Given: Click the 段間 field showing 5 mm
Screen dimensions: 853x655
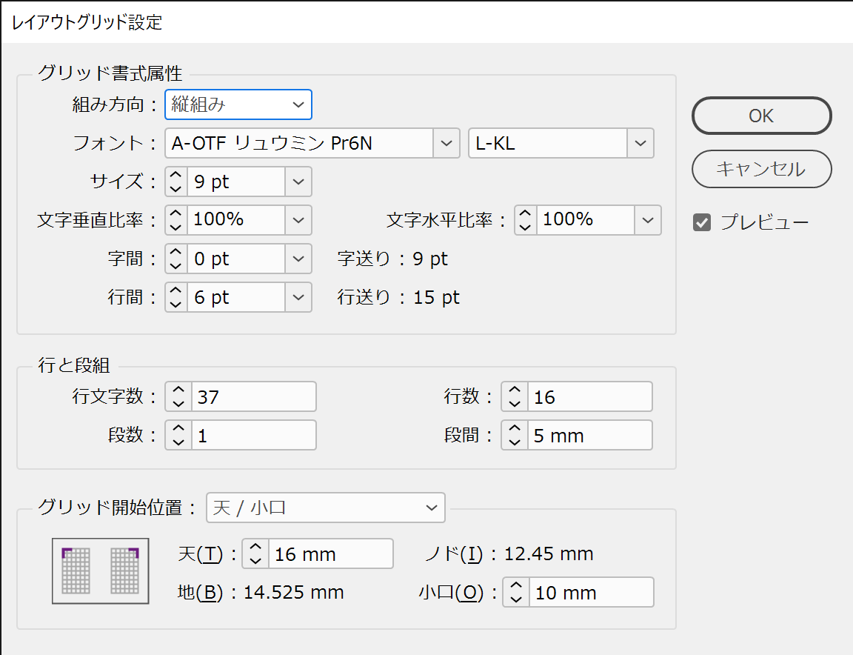Looking at the screenshot, I should tap(589, 435).
